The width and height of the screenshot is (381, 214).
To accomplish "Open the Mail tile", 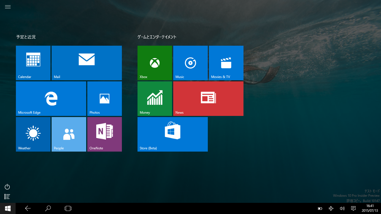I will coord(87,63).
